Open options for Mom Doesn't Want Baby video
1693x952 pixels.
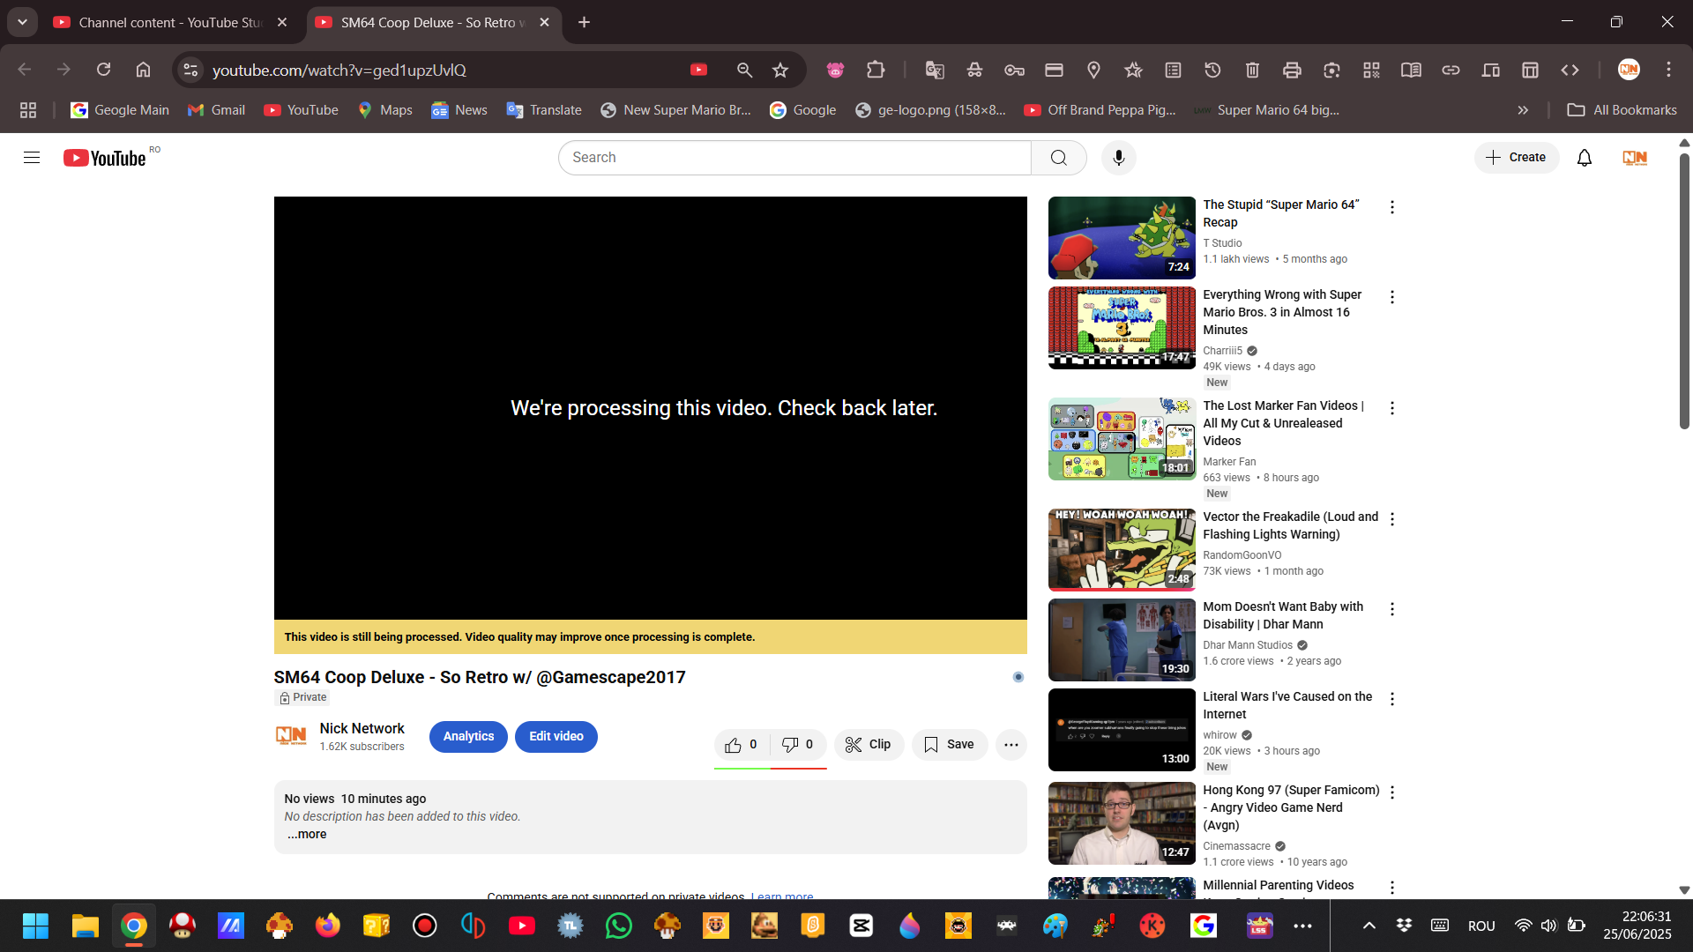pos(1392,609)
